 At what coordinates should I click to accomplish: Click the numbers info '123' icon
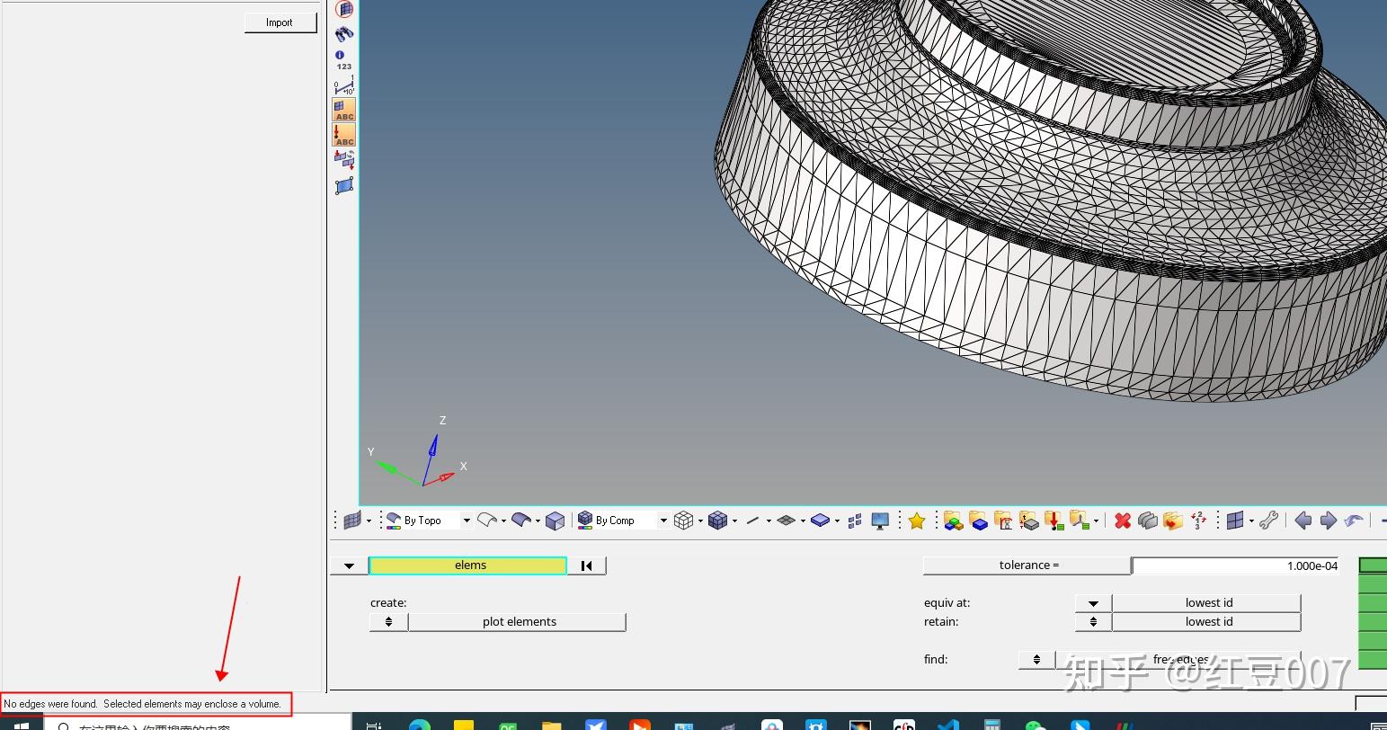click(x=344, y=60)
